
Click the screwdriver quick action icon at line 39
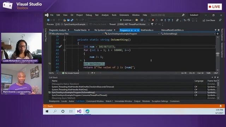point(60,46)
